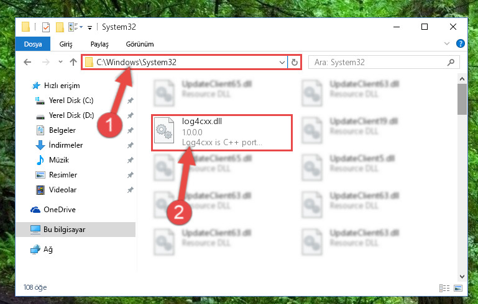Click the search magnifier icon
This screenshot has width=478, height=304.
pos(451,63)
